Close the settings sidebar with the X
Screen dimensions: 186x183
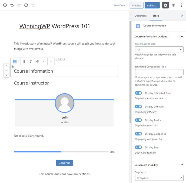(x=182, y=16)
